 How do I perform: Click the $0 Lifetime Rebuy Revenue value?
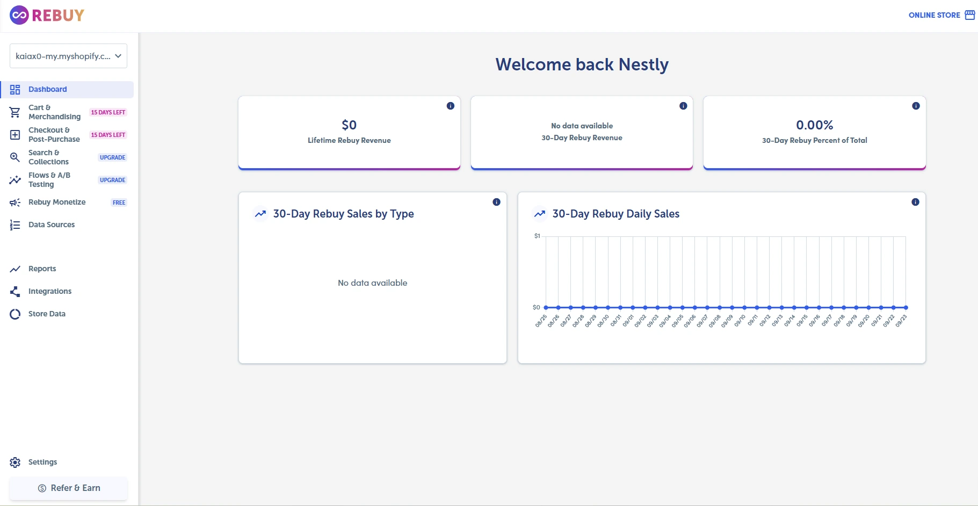tap(349, 125)
